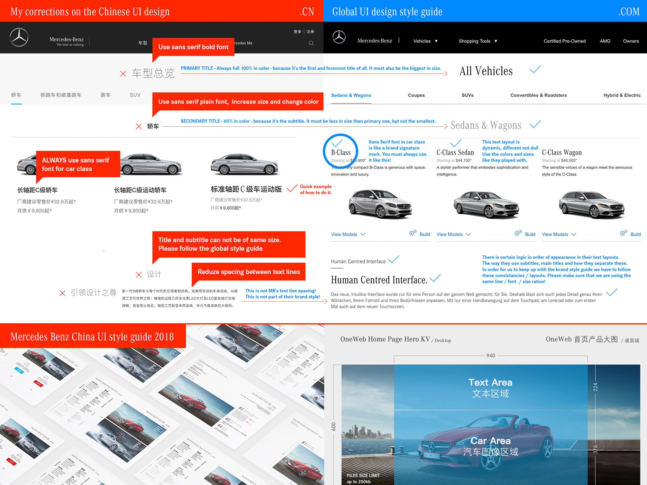Viewport: 647px width, 485px height.
Task: Click the Build link under C-Class Sedan
Action: [530, 234]
